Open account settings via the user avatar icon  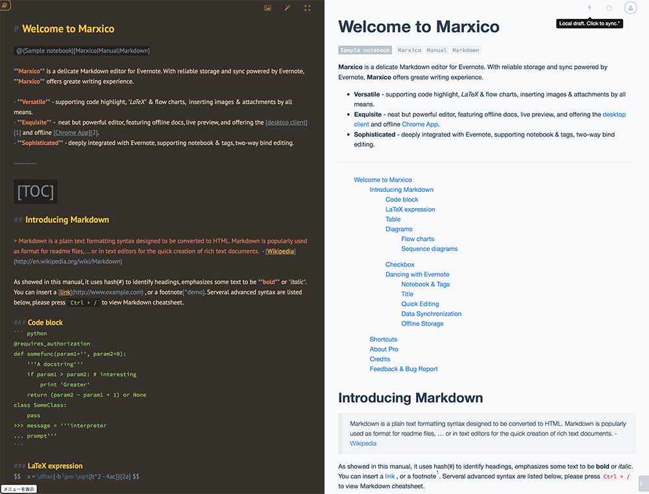(629, 8)
